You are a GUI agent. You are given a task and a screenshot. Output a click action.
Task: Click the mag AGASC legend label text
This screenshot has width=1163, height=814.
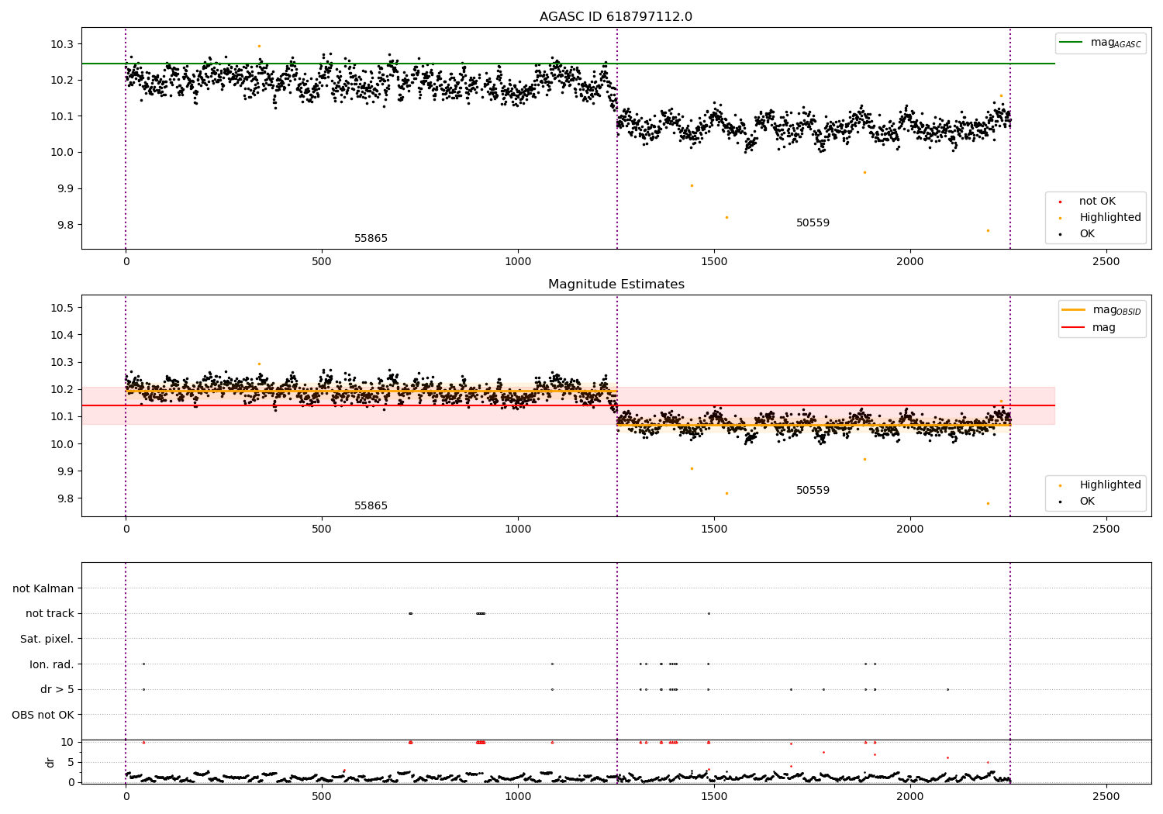click(1116, 43)
